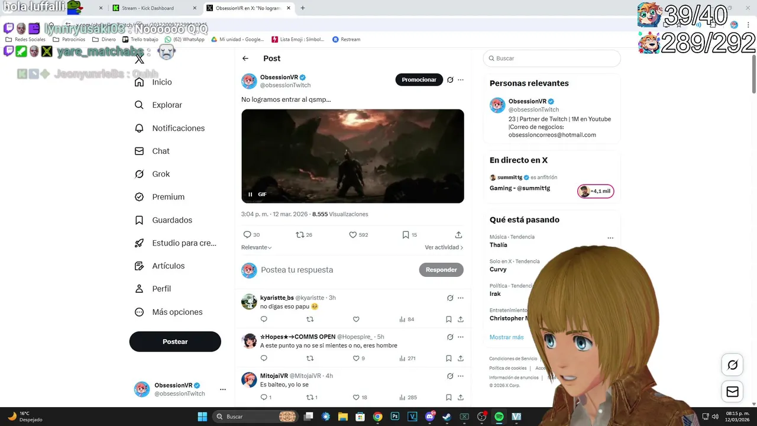The height and width of the screenshot is (426, 757).
Task: Share the main ObsessionVR post
Action: click(x=458, y=235)
